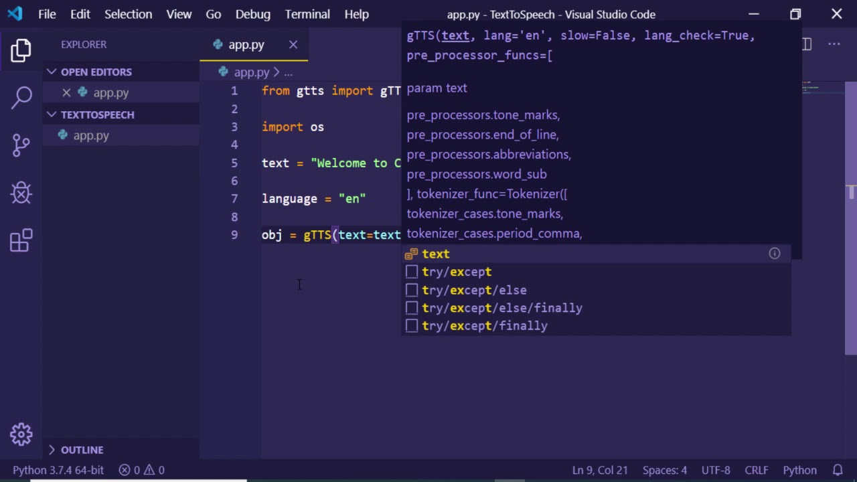Open the editor More Actions ellipsis
Screen dimensions: 857x482
click(x=834, y=44)
